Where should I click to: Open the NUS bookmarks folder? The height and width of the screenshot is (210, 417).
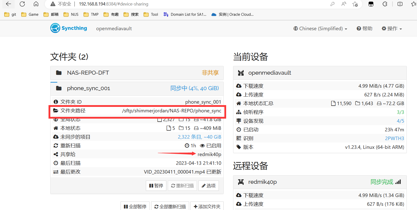pyautogui.click(x=71, y=14)
